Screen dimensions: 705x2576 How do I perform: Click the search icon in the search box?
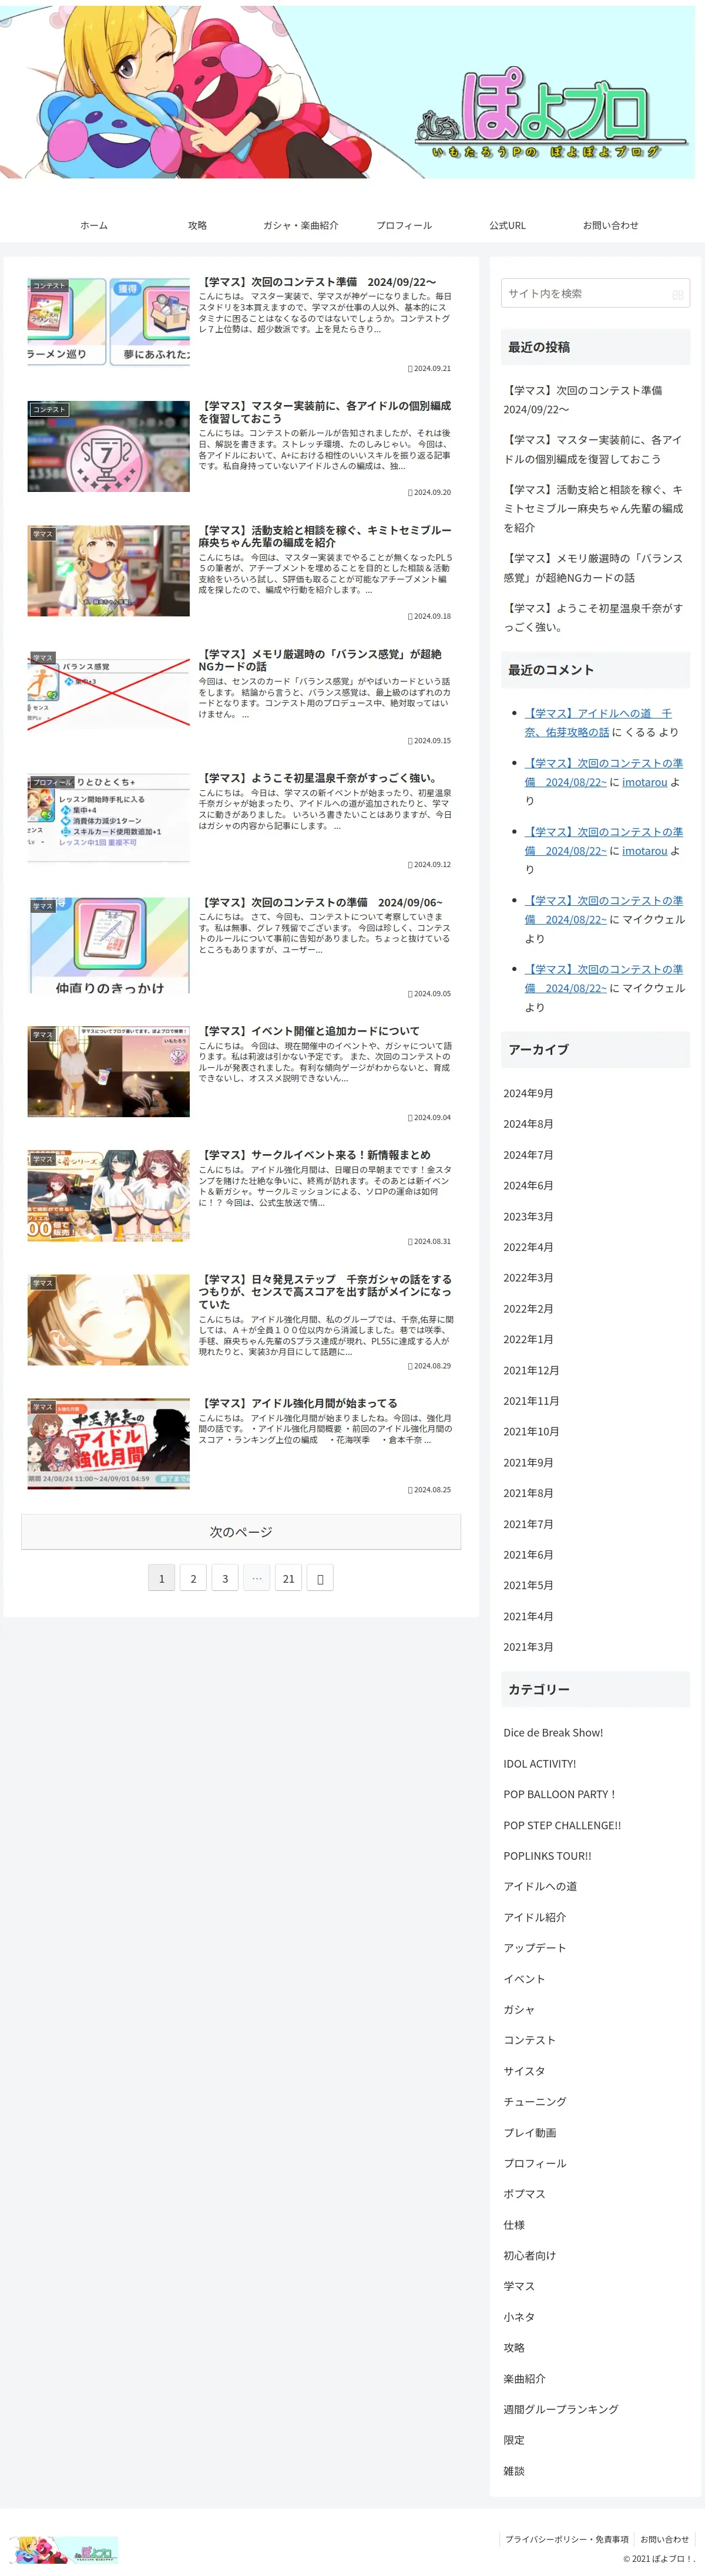pos(678,294)
